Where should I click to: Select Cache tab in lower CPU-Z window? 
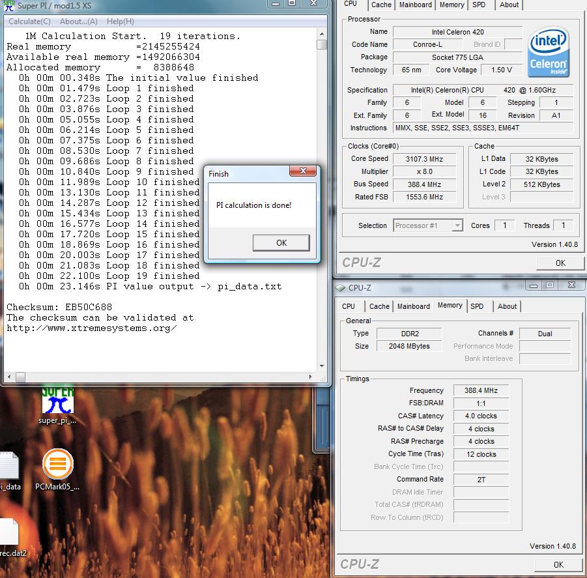(379, 306)
